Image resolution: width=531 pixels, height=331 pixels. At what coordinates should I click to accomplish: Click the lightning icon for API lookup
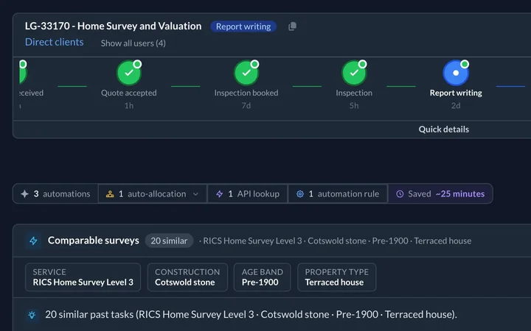tap(220, 194)
